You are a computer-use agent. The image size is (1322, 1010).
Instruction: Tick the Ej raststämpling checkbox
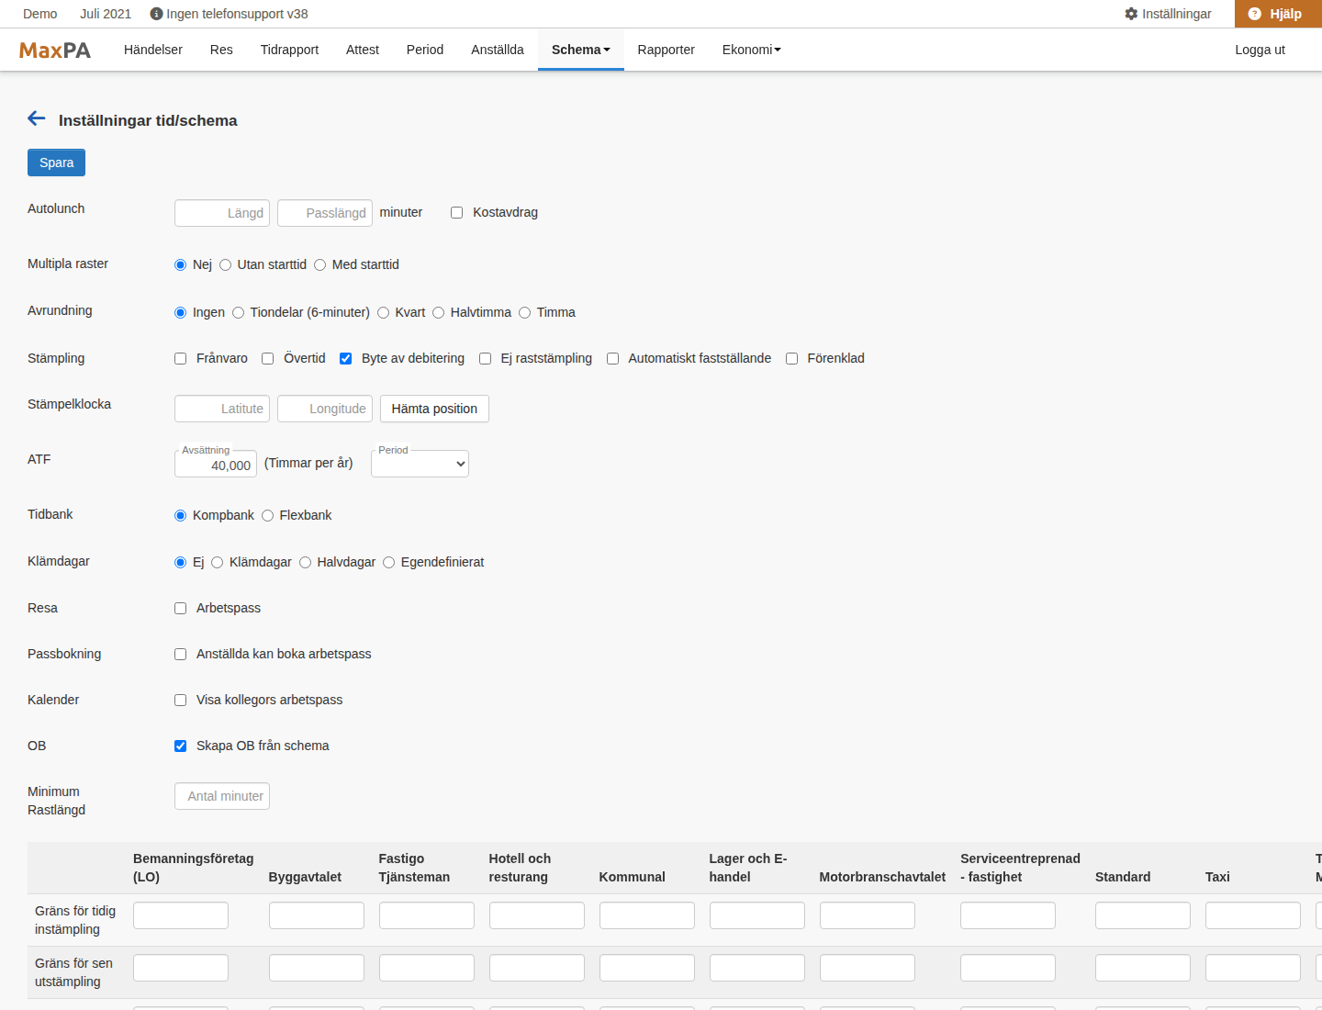point(485,359)
